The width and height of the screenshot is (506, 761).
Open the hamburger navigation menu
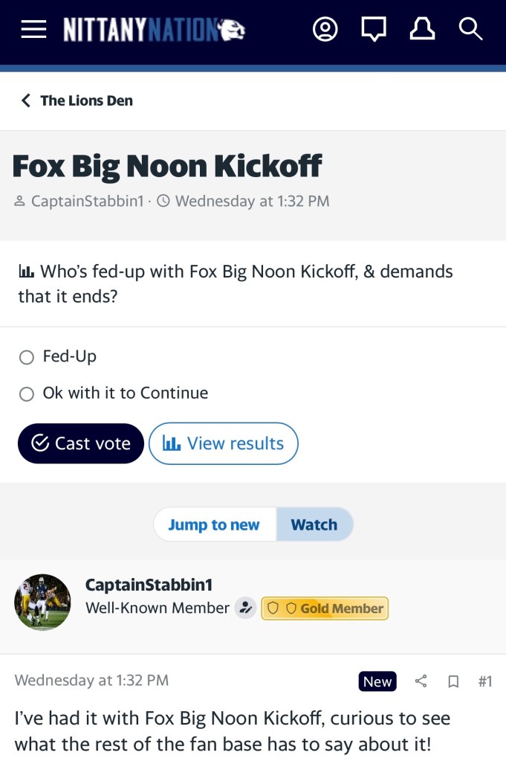click(33, 30)
